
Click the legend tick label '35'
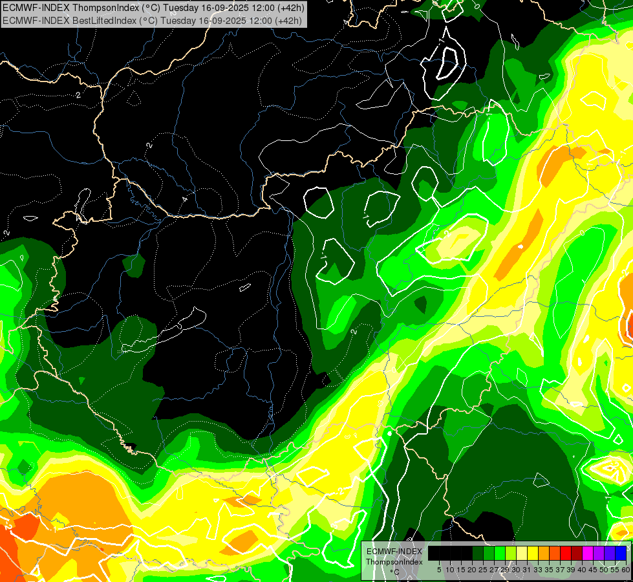pos(549,570)
